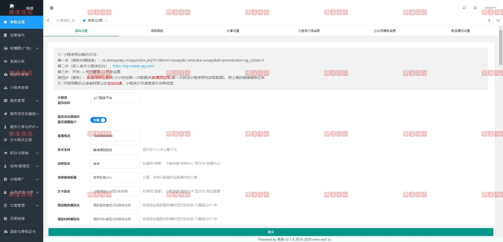
Task: Click the 技术支持 input field
Action: [115, 150]
